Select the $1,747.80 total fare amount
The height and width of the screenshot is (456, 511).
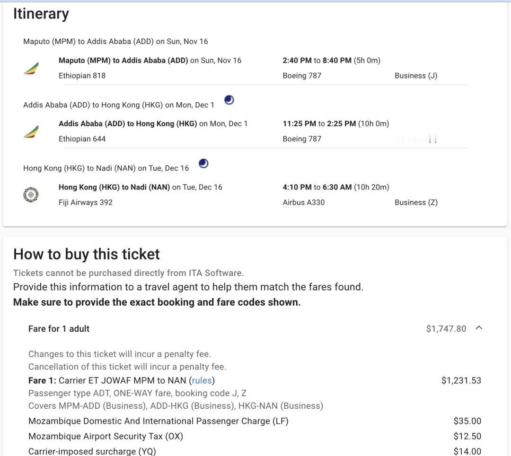point(446,329)
